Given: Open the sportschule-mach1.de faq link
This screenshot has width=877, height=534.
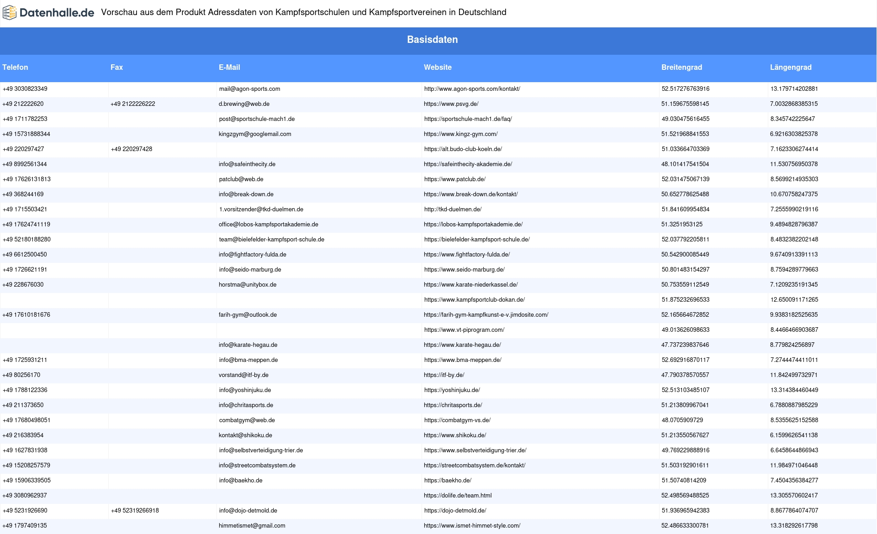Looking at the screenshot, I should click(x=468, y=119).
